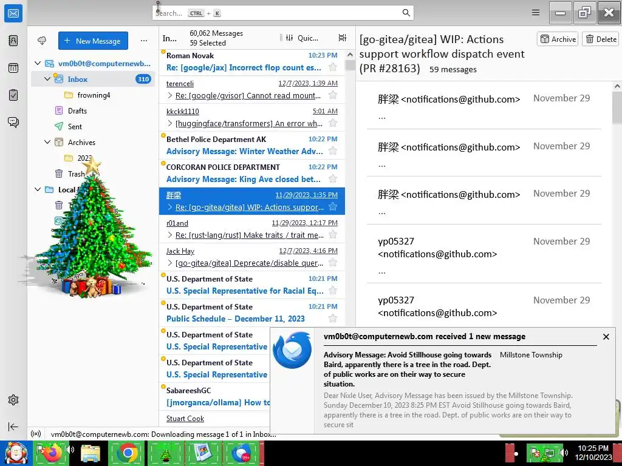Open folder pane options ellipsis
Screen dimensions: 622x466
[144, 41]
